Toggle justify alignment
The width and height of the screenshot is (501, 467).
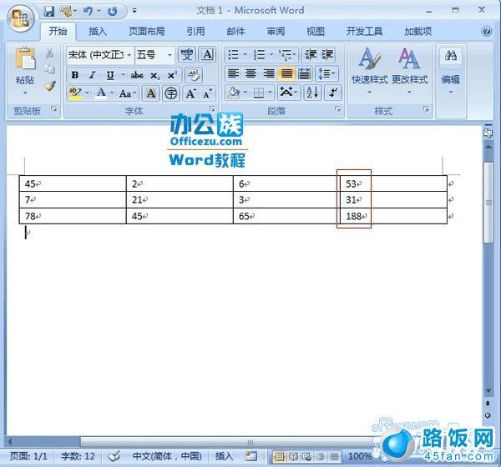tap(286, 74)
